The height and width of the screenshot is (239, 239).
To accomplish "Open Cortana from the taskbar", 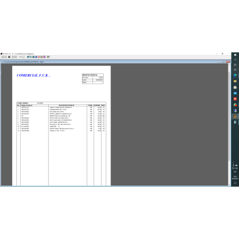I will [235, 65].
